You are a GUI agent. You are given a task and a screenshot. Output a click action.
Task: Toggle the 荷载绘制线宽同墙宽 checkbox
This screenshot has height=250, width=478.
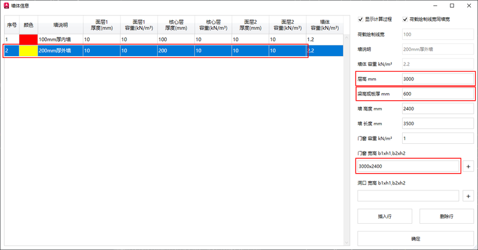[x=405, y=19]
